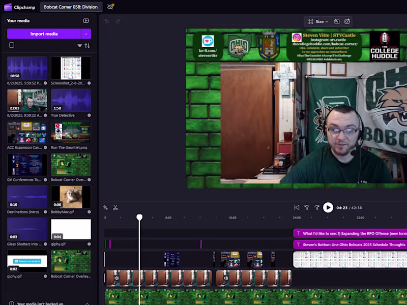The image size is (407, 305).
Task: Open the undo history dropdown arrow near playback
Action: (307, 207)
